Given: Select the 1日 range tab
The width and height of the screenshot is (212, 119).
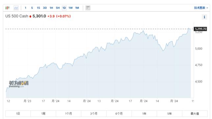Looking at the screenshot, I should tap(18, 114).
